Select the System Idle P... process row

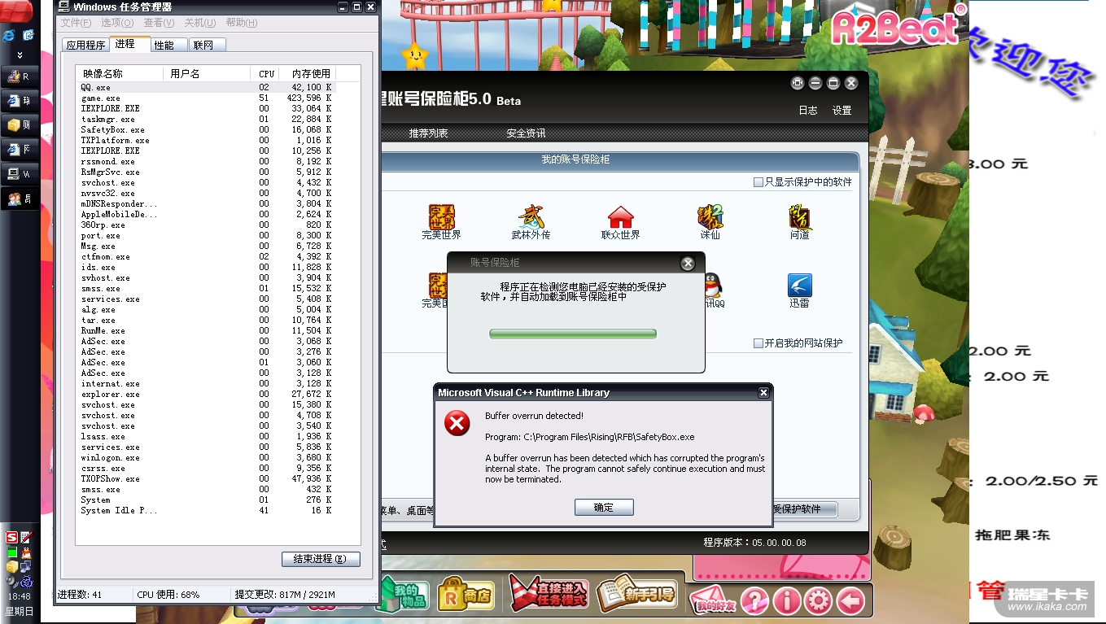click(206, 510)
